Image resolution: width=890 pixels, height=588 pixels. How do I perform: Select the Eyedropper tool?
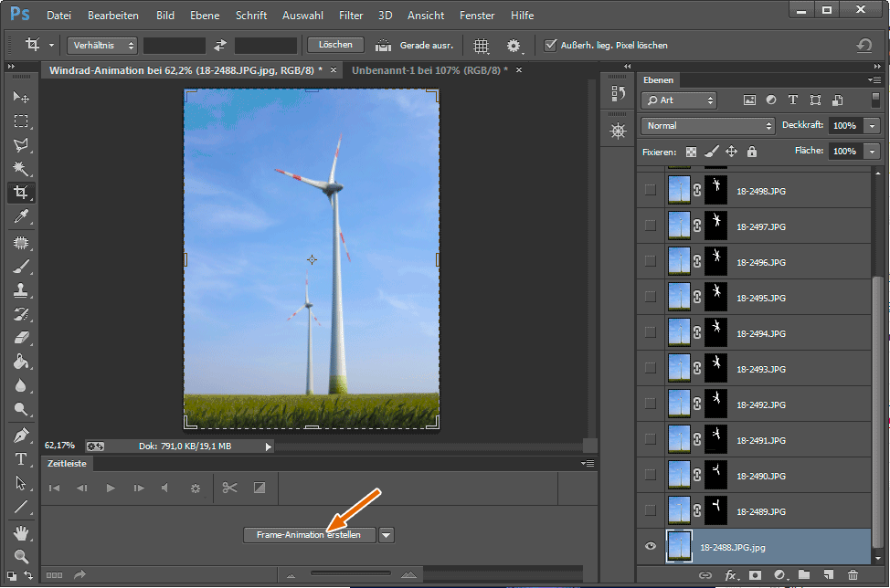(21, 216)
